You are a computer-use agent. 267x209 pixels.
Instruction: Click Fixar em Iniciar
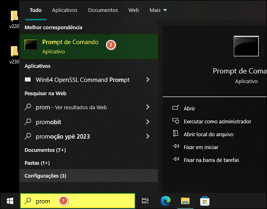[201, 147]
